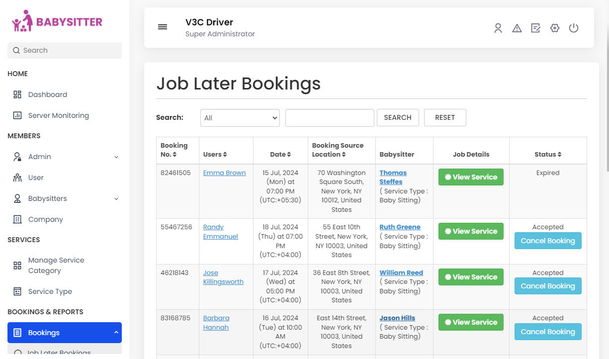Click the magnifier in the sidebar search box
Screen dimensions: 609x359
point(15,50)
